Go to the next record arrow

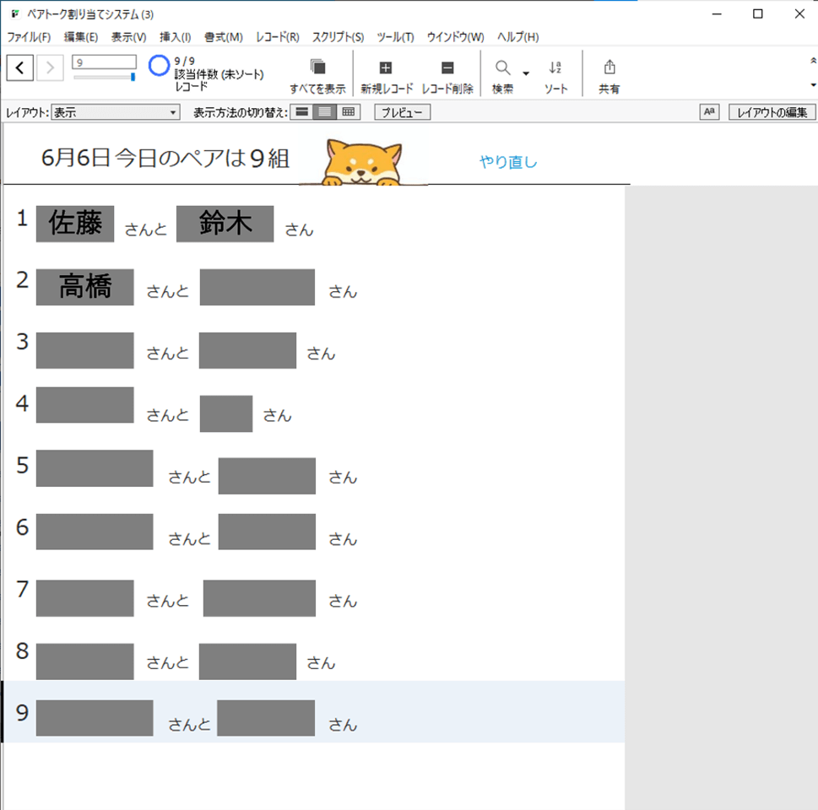click(50, 67)
